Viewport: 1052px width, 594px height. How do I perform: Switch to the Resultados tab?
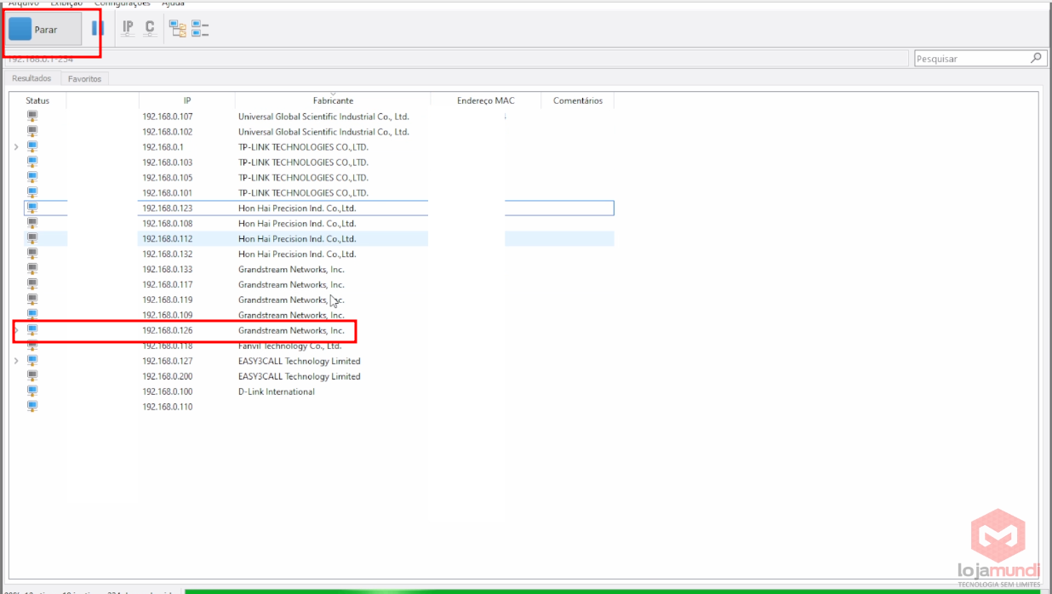coord(31,78)
